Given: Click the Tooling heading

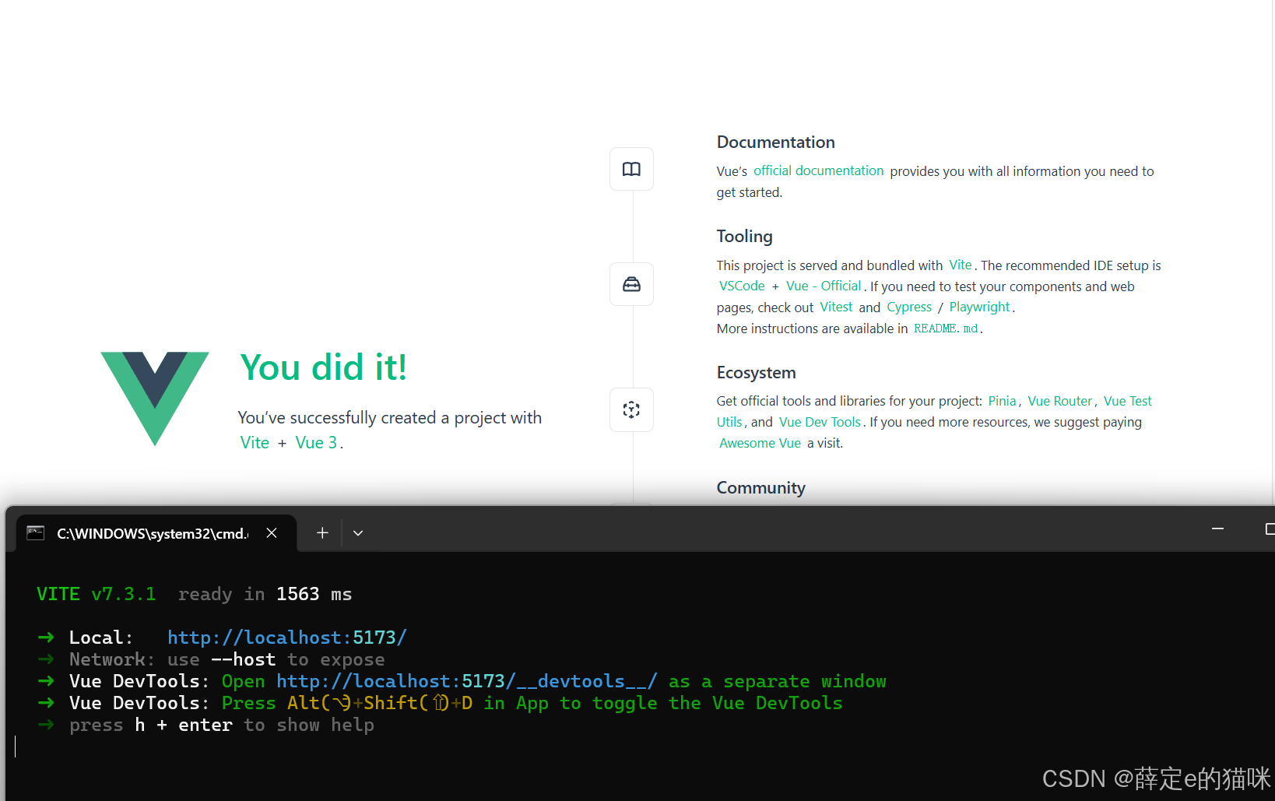Looking at the screenshot, I should (x=744, y=236).
